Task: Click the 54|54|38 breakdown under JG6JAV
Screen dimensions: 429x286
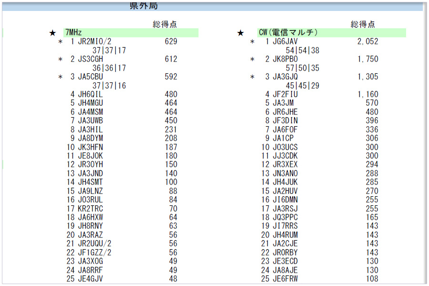Action: pyautogui.click(x=302, y=51)
